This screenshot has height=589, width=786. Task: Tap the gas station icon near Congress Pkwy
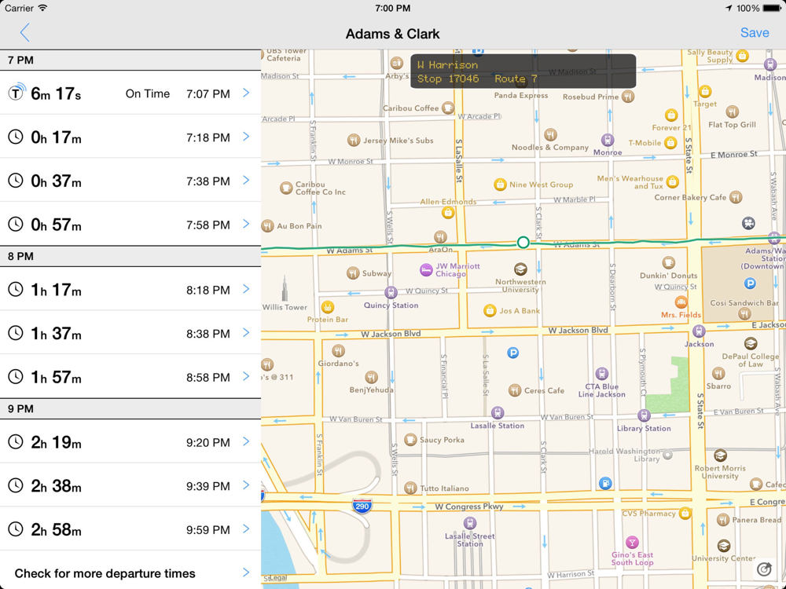pos(605,483)
